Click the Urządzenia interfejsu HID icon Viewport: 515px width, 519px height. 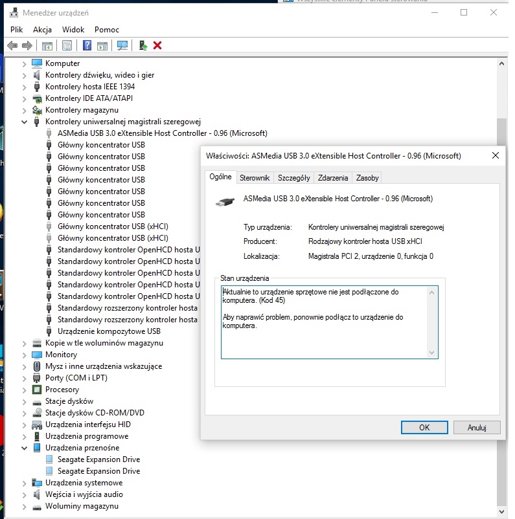pyautogui.click(x=37, y=425)
